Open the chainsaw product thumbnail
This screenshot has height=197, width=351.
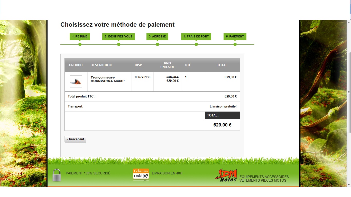(x=76, y=81)
